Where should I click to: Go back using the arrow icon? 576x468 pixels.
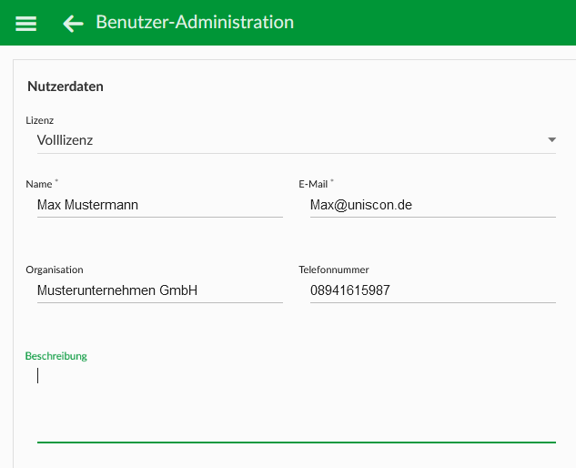(73, 24)
